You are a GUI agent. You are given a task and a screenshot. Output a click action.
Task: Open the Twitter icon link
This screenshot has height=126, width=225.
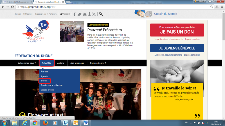[80, 14]
